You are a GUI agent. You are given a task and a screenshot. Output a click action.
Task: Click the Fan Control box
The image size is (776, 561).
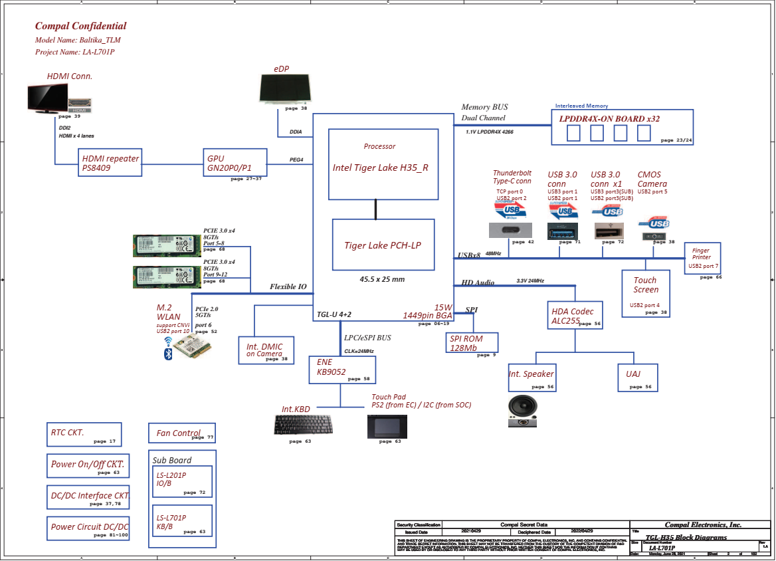pos(181,433)
